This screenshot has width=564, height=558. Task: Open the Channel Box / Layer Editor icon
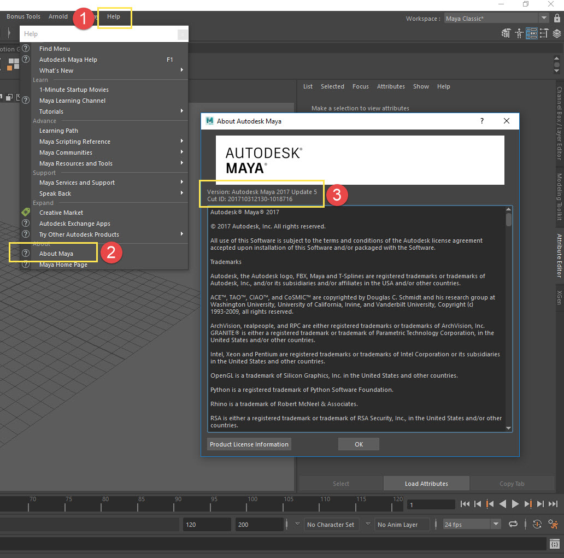(557, 33)
